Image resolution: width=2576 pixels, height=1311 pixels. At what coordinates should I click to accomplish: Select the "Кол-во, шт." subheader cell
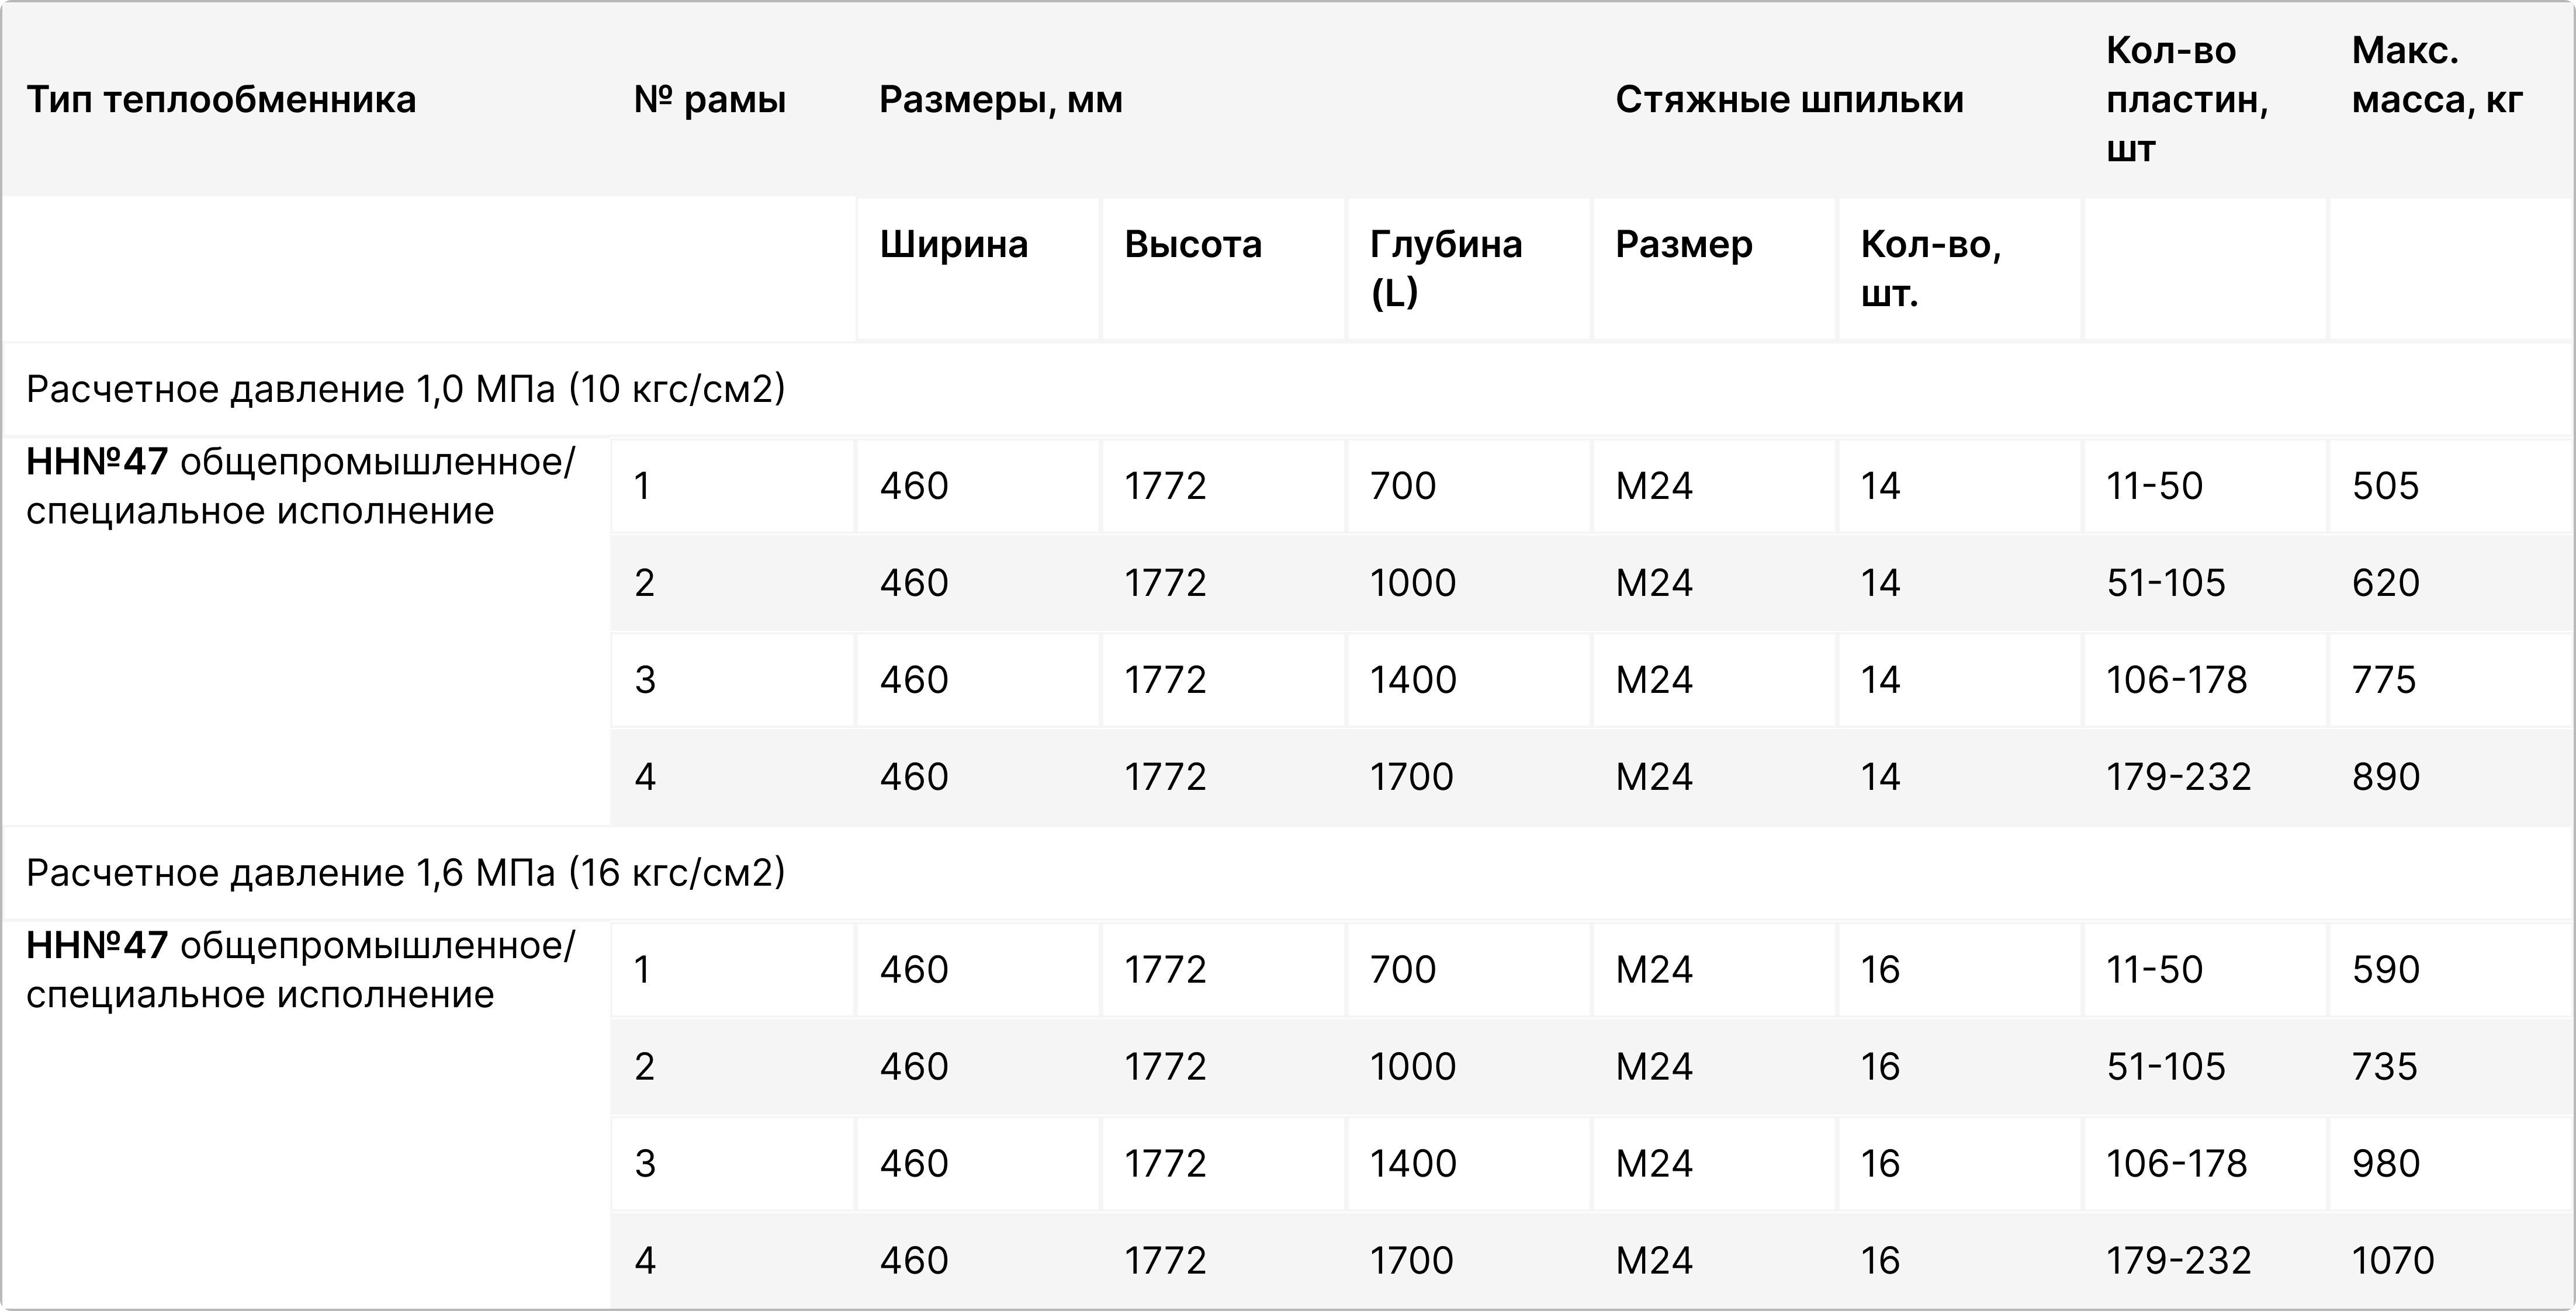tap(1930, 268)
